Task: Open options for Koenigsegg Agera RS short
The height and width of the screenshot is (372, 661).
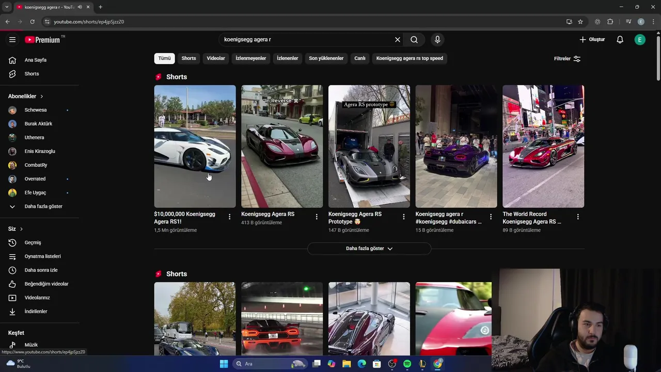Action: pos(317,217)
